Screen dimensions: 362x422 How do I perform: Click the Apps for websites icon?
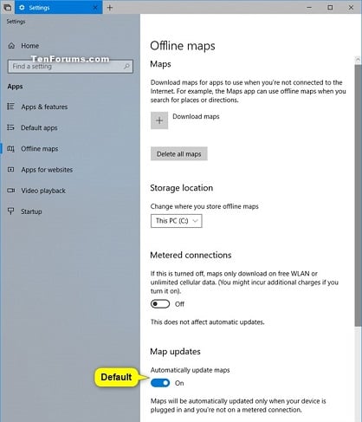(x=10, y=170)
